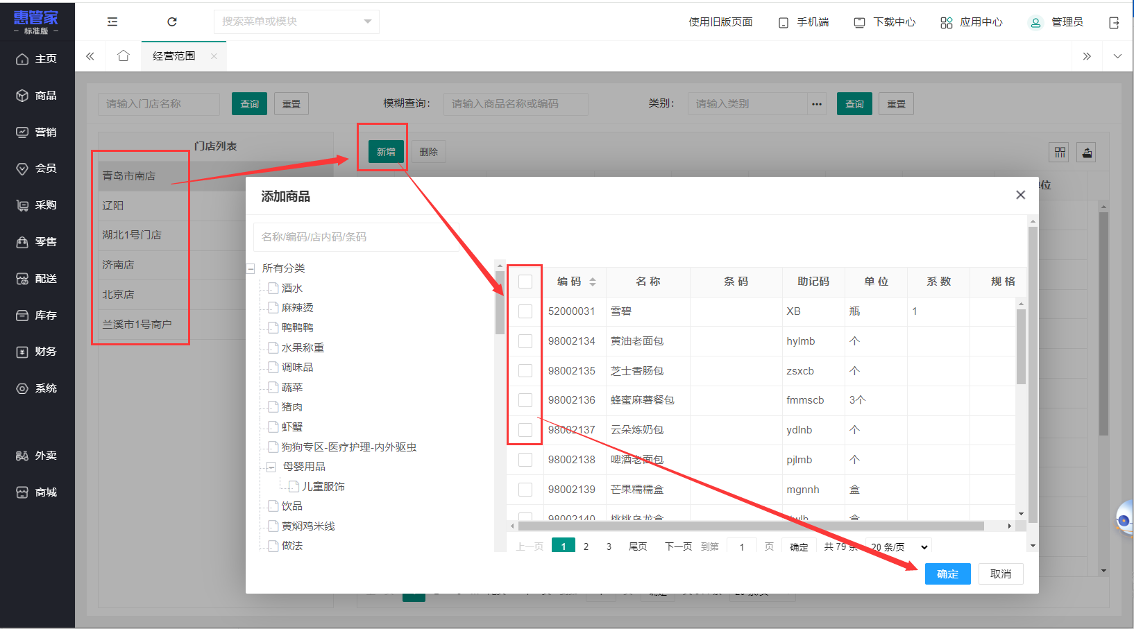Check the 芝士香肠包 row checkbox
The height and width of the screenshot is (629, 1134).
pos(525,371)
